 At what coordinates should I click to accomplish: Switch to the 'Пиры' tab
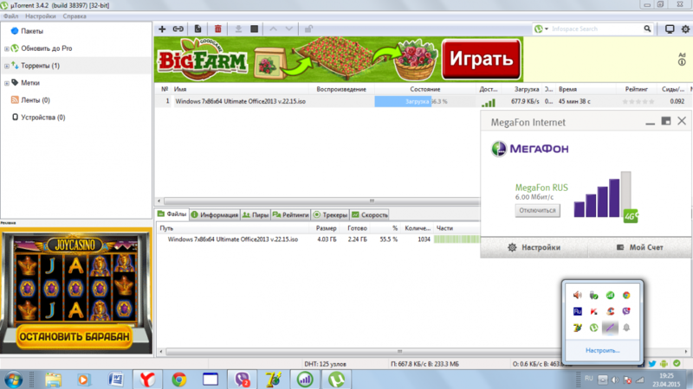point(256,214)
